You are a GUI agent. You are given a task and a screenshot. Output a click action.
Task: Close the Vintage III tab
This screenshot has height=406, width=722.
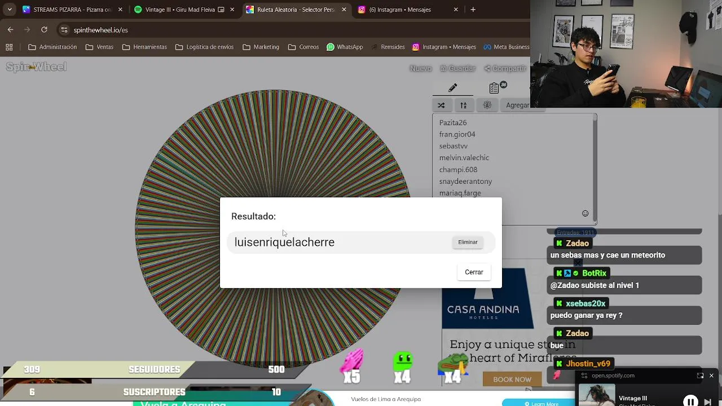(232, 10)
